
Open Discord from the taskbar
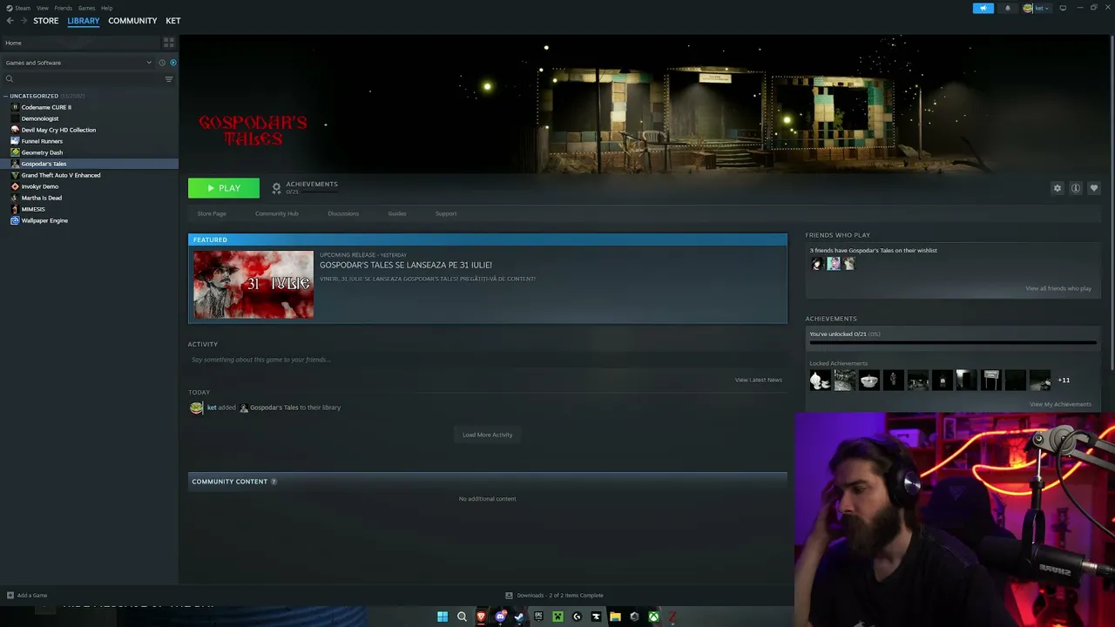(500, 617)
